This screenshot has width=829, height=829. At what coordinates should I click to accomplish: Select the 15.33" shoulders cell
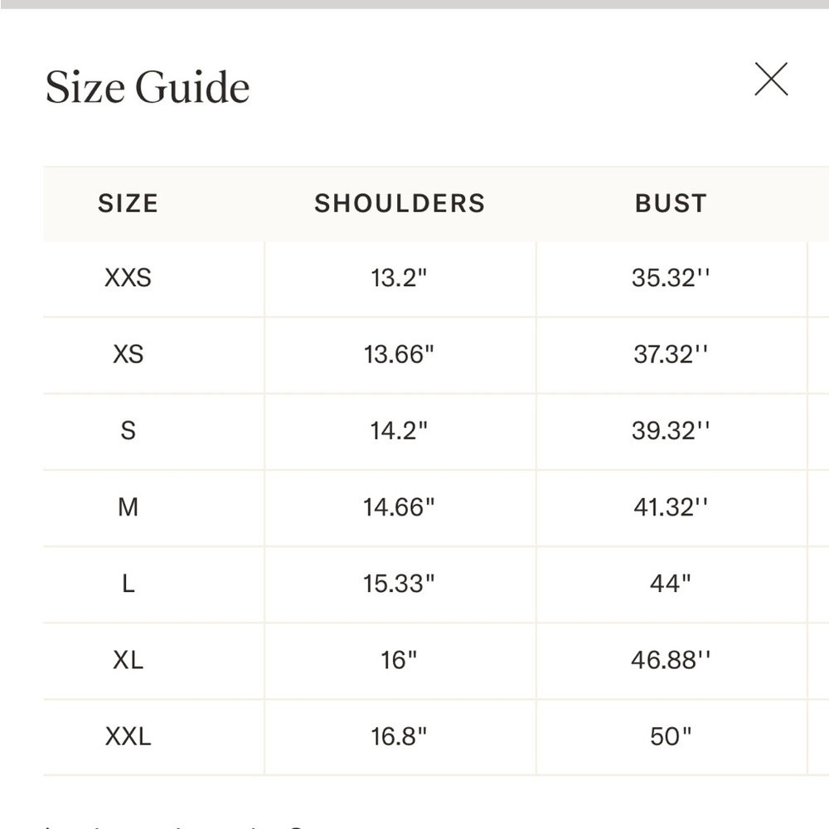[x=399, y=584]
